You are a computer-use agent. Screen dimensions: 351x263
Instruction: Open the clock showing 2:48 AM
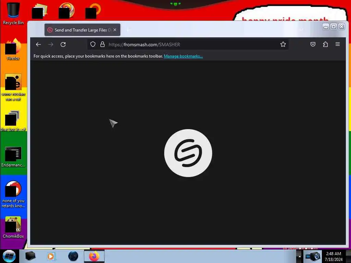[334, 256]
